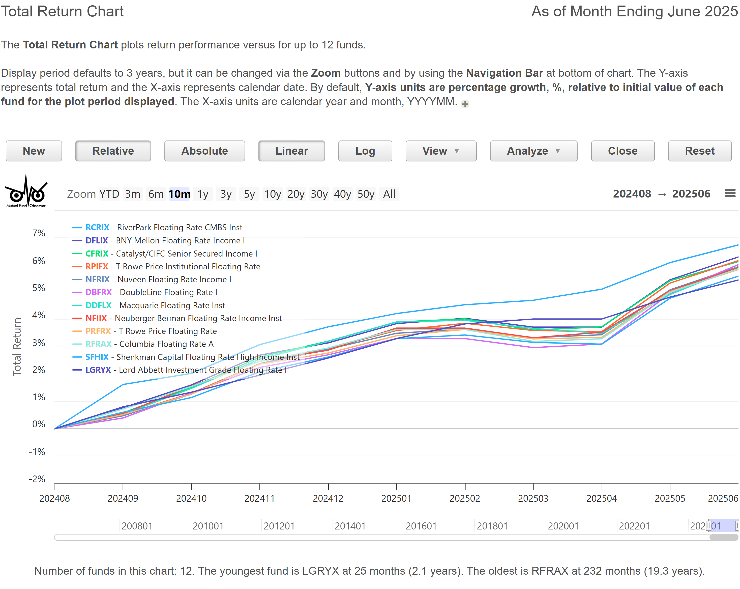Toggle RFRAX Columbia Floating Rate legend entry

(x=143, y=344)
